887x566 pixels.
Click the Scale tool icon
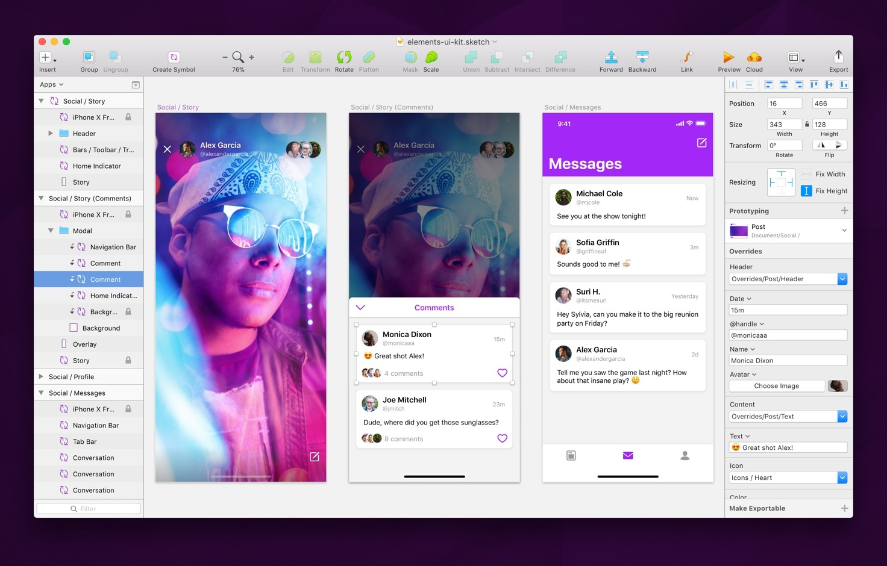pos(431,57)
